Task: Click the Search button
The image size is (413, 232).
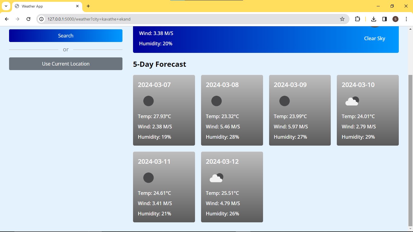Action: tap(66, 36)
